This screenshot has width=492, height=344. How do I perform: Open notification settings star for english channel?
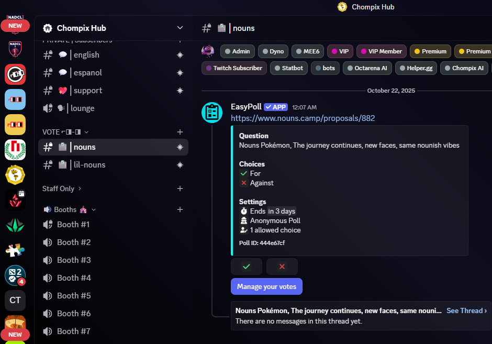tap(180, 55)
